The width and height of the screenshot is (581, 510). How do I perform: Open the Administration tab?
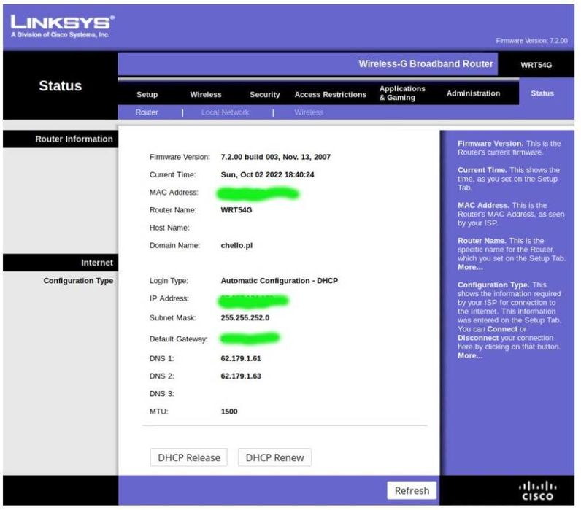[x=473, y=93]
